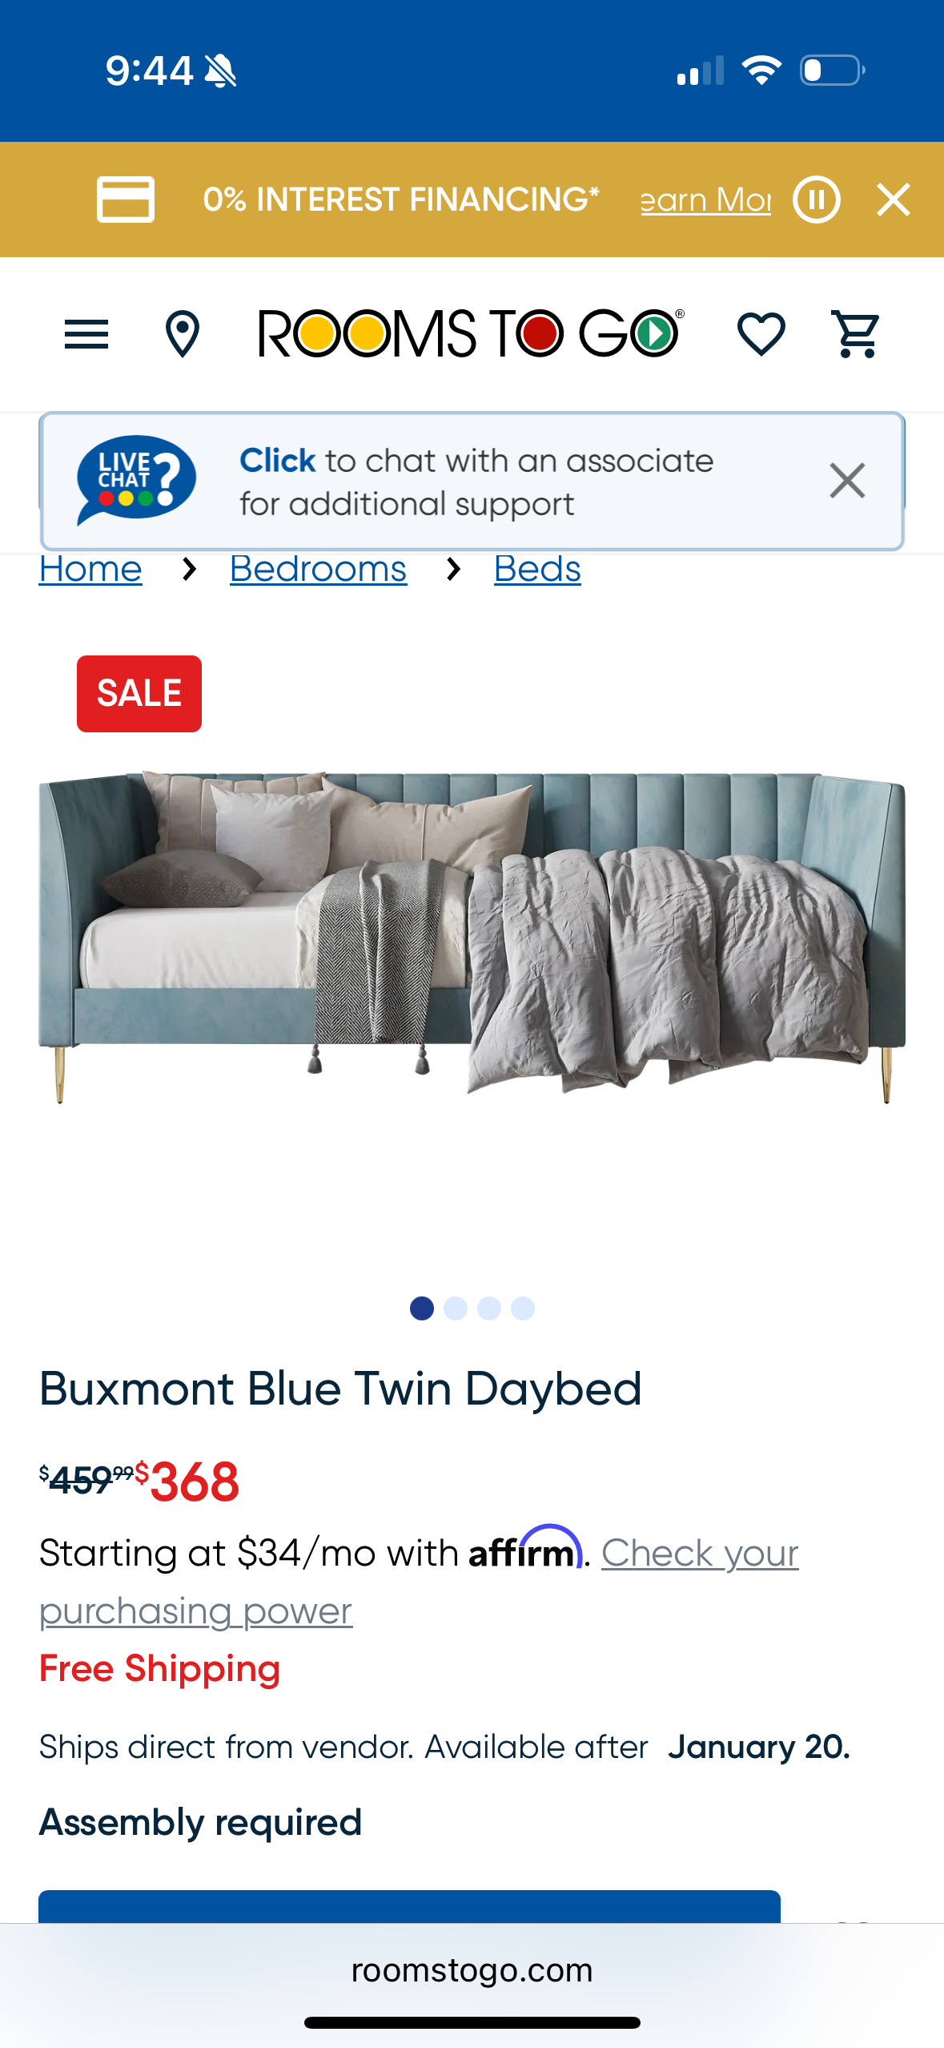The height and width of the screenshot is (2048, 944).
Task: Tap the credit card financing icon
Action: (x=126, y=200)
